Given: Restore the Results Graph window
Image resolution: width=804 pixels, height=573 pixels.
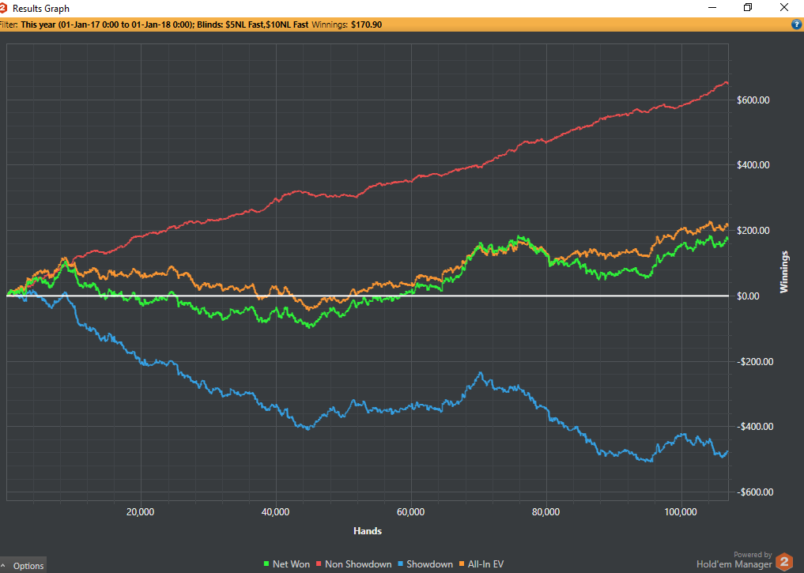Looking at the screenshot, I should click(748, 7).
